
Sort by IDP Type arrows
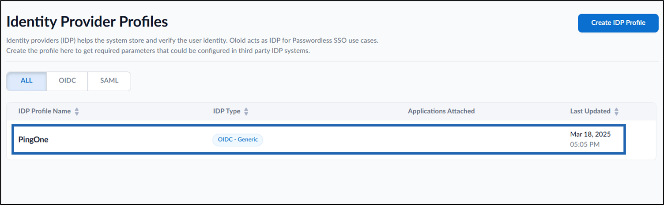[246, 112]
